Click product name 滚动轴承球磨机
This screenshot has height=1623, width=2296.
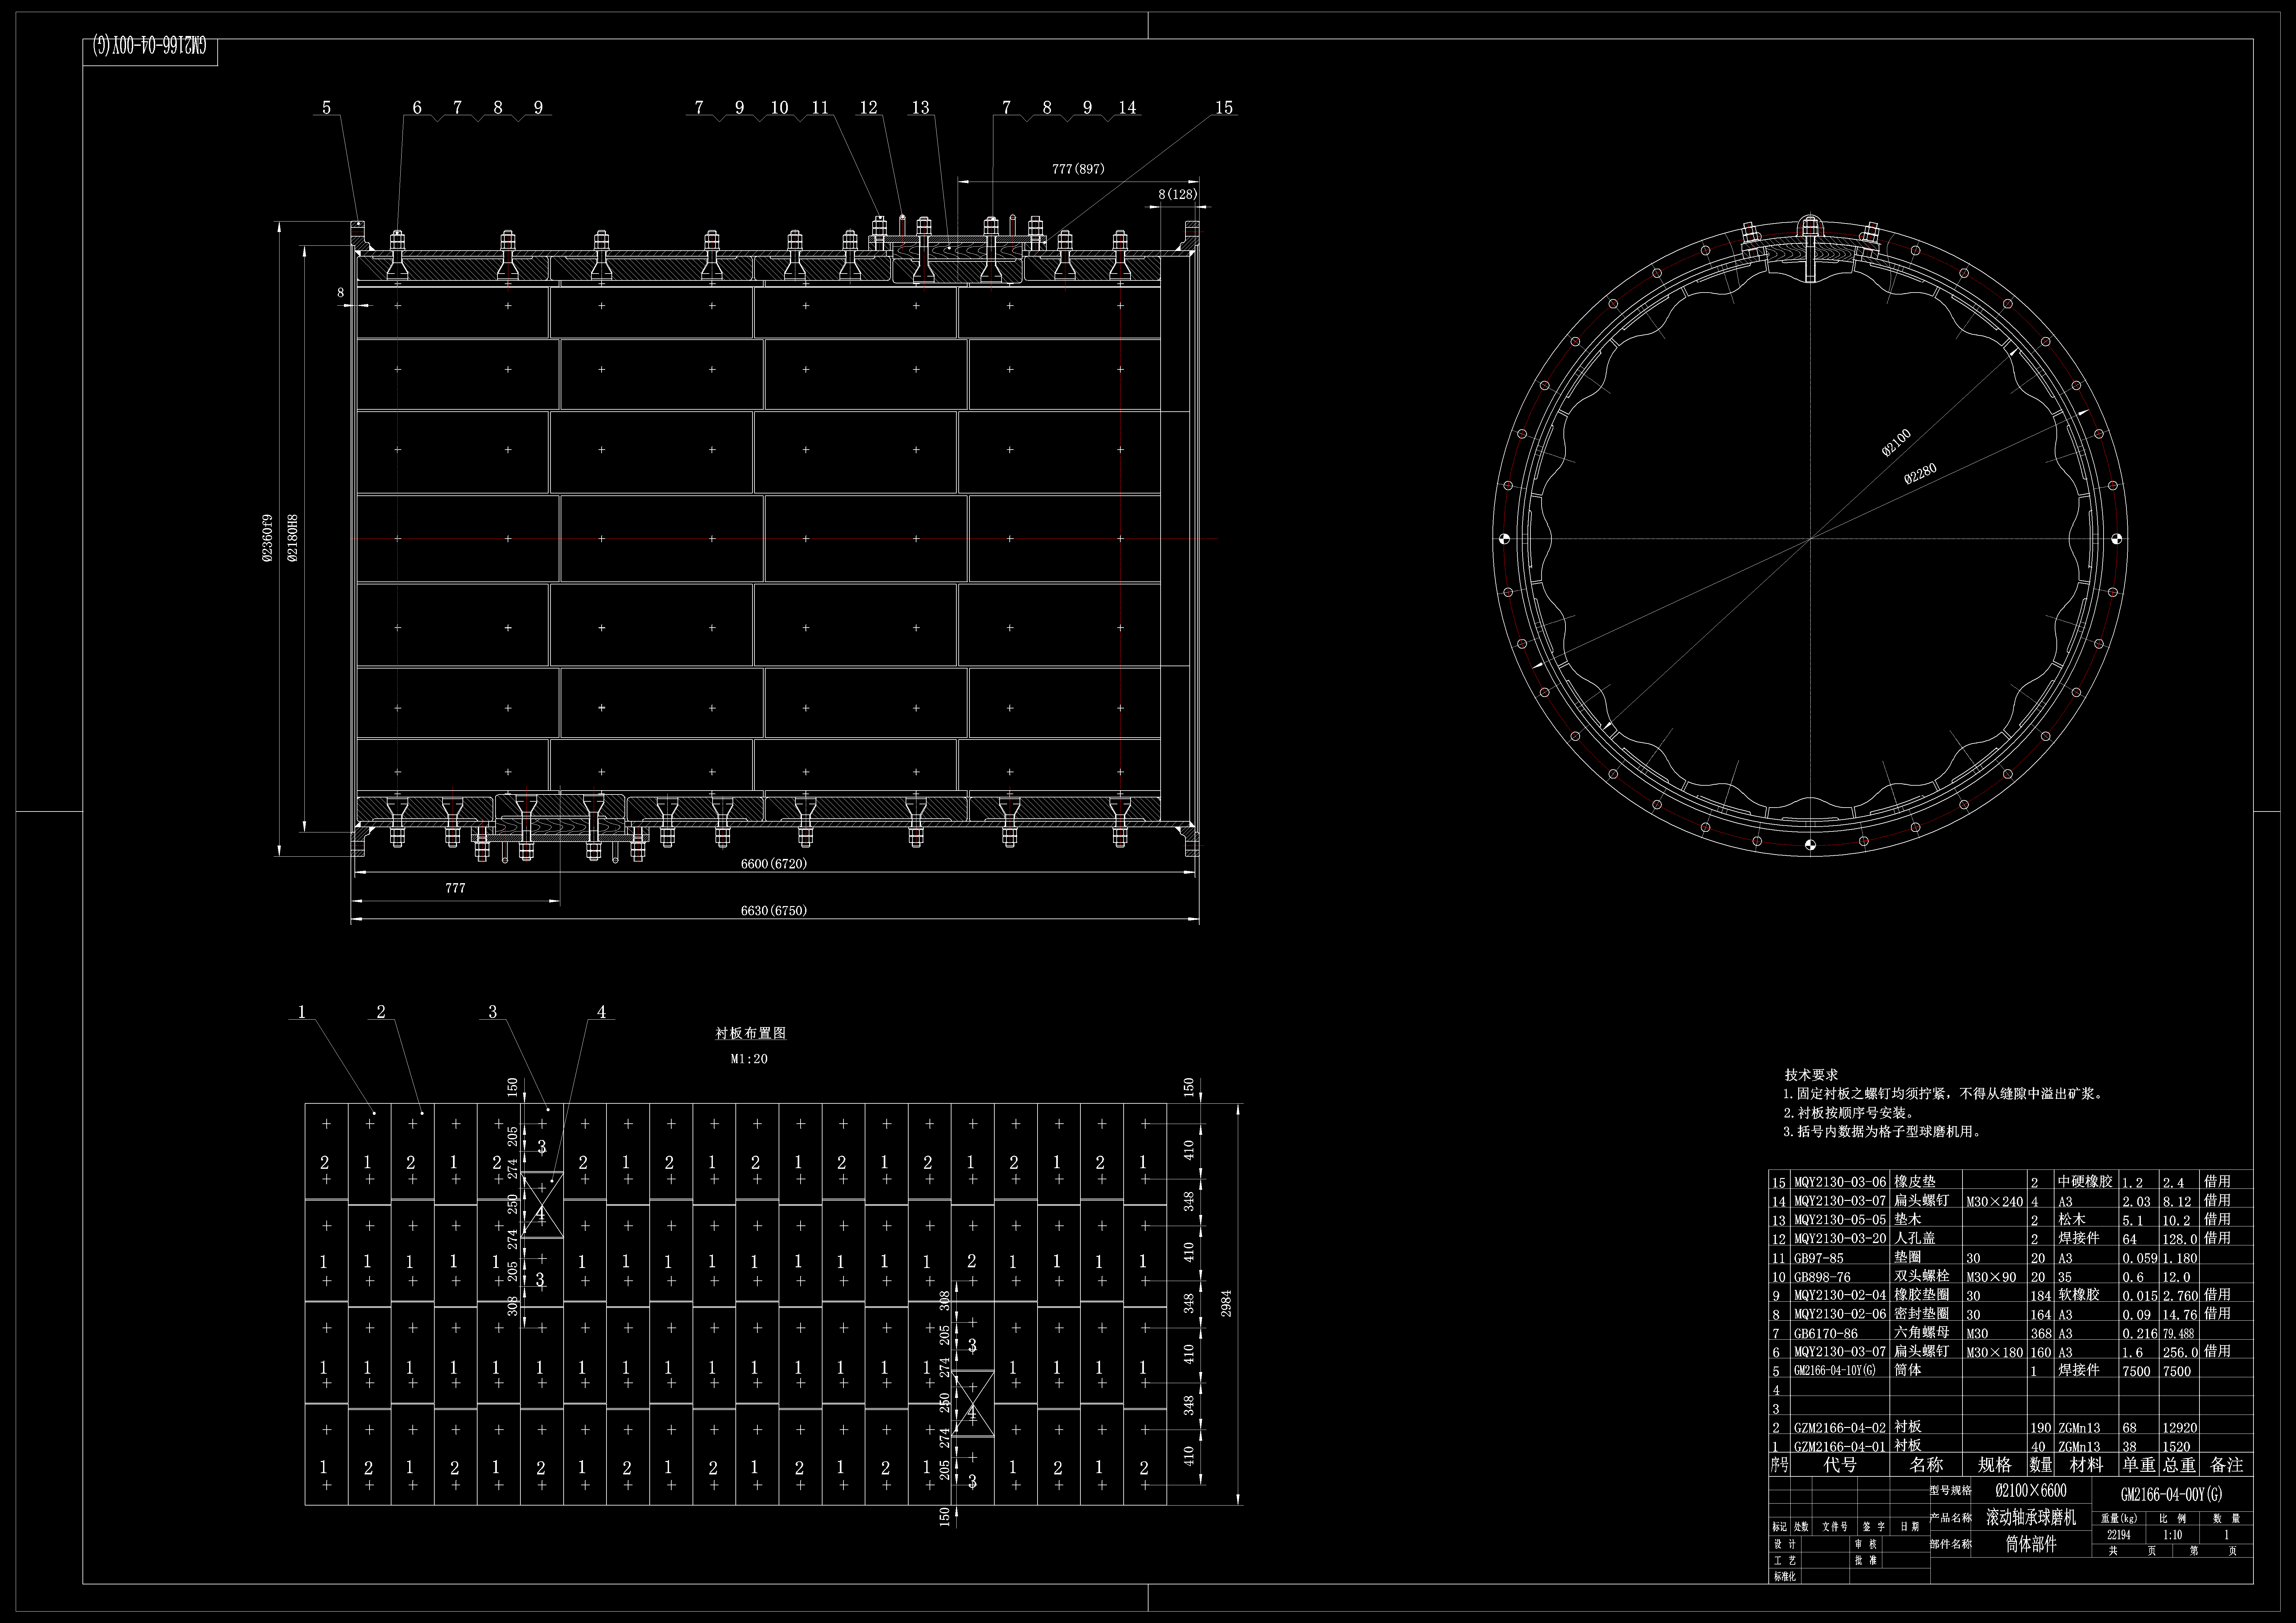pyautogui.click(x=2031, y=1517)
